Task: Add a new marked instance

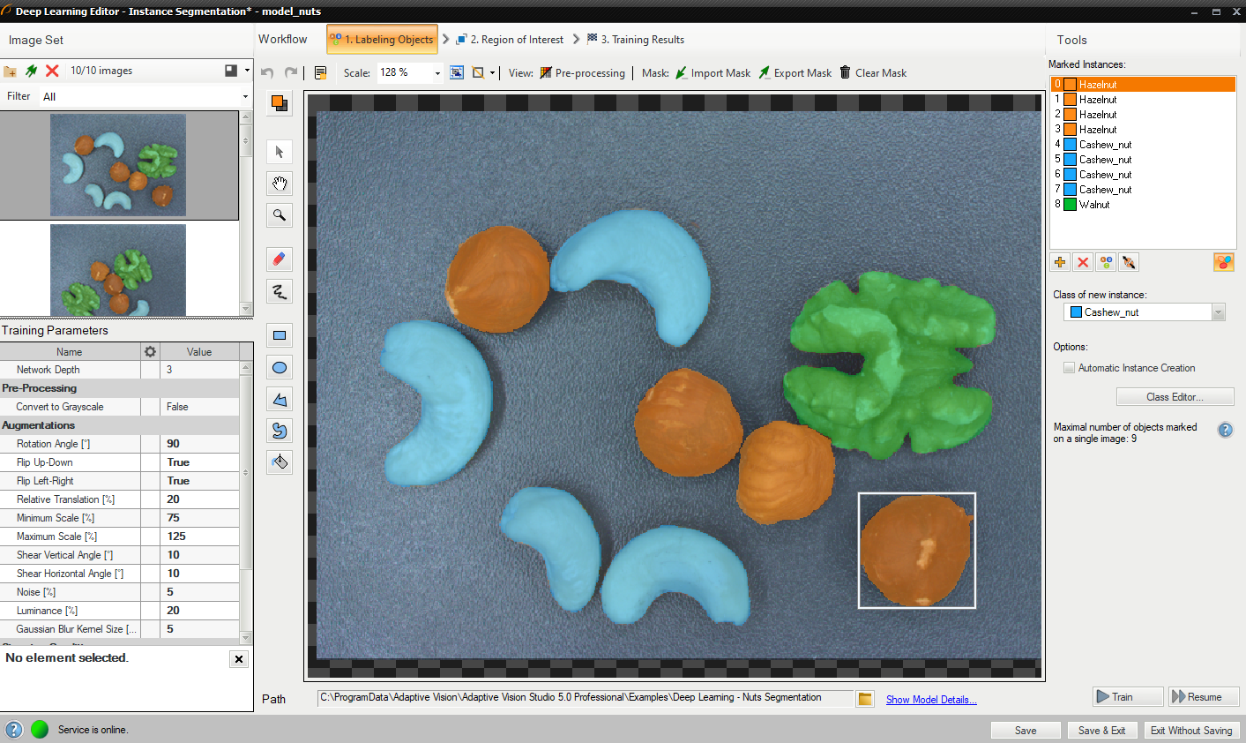Action: [1060, 262]
